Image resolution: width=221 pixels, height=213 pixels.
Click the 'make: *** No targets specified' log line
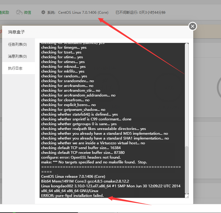coord(94,162)
